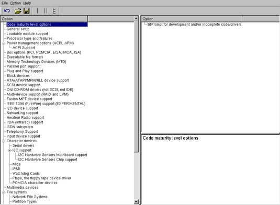Switch to single view toolbar icon

pyautogui.click(x=37, y=11)
